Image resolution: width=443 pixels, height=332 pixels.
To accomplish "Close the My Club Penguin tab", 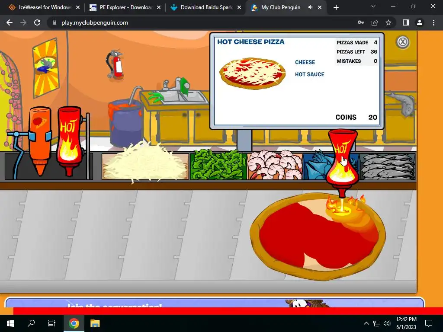I will pyautogui.click(x=320, y=8).
